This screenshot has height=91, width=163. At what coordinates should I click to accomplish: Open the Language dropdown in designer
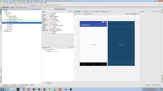(x=104, y=12)
